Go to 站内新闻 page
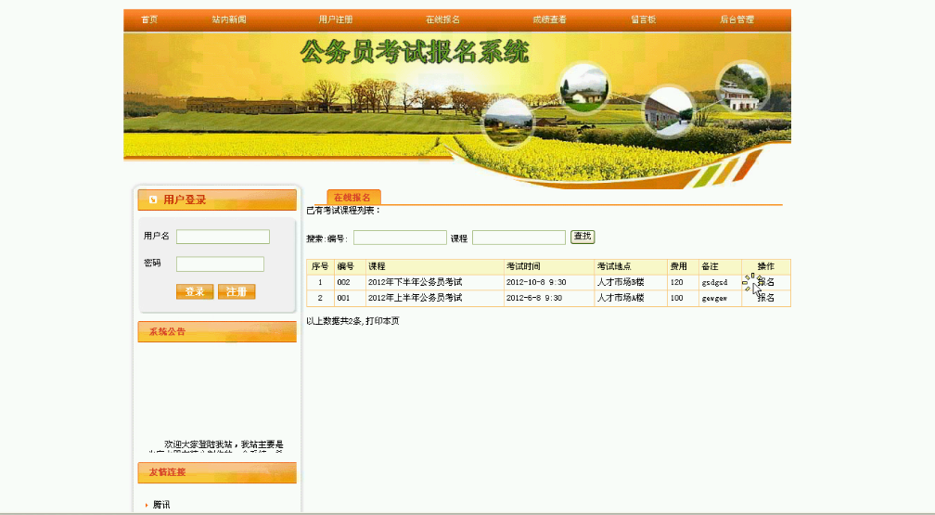 point(229,19)
